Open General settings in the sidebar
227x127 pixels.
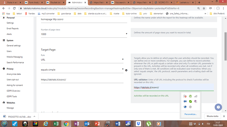pos(13,46)
